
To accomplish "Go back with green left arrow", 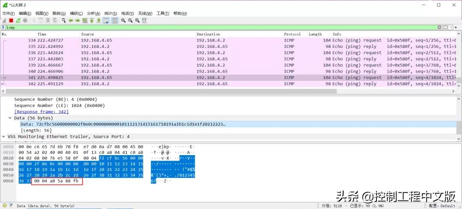I will click(71, 20).
